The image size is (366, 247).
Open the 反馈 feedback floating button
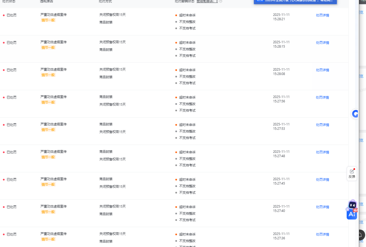tap(352, 174)
